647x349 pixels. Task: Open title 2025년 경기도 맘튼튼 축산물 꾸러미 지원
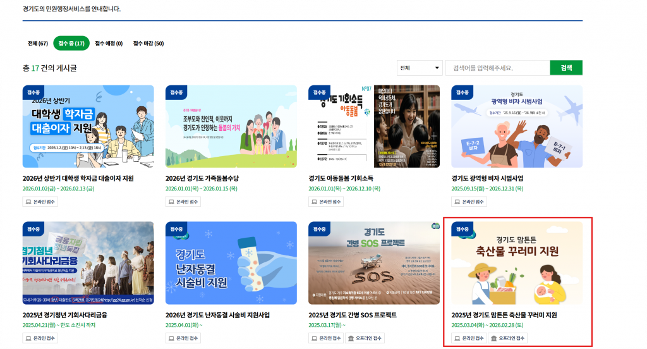click(x=504, y=315)
